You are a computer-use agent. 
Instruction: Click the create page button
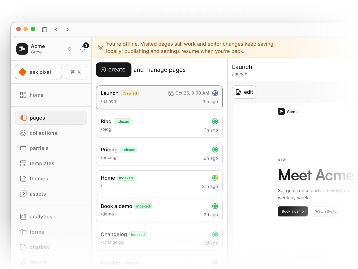coord(113,70)
